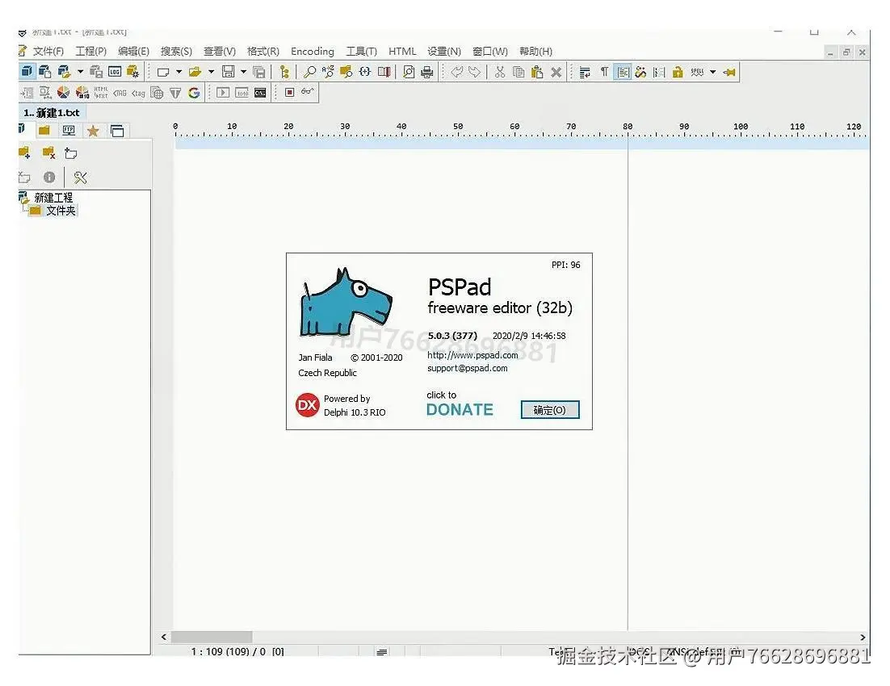The width and height of the screenshot is (890, 686).
Task: Open the HTML menu
Action: pyautogui.click(x=402, y=52)
